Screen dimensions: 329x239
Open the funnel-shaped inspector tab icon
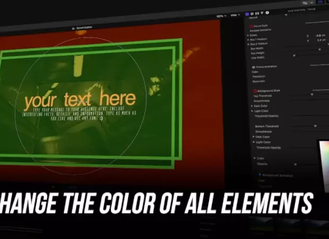coord(262,13)
